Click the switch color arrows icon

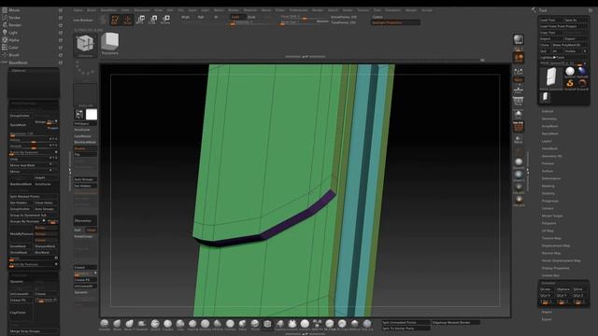pos(79,114)
